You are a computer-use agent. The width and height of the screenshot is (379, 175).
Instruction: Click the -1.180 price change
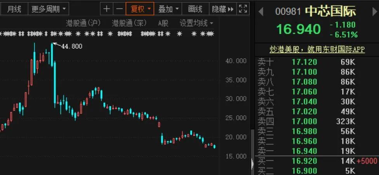(x=342, y=25)
